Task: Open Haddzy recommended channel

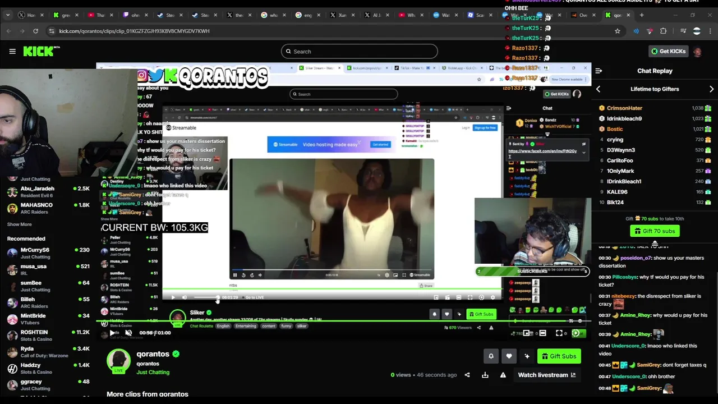Action: 48,368
